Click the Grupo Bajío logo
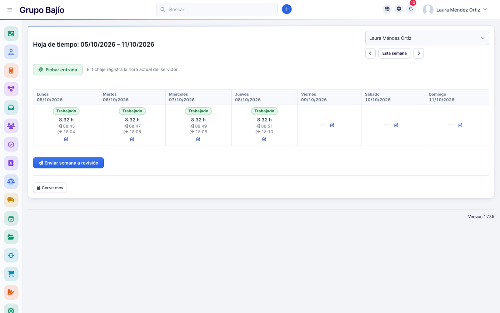This screenshot has width=500, height=313. [x=42, y=10]
